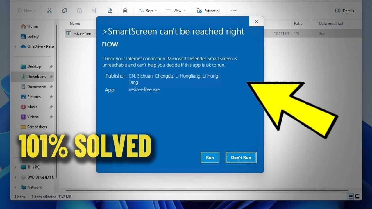Screen dimensions: 372x209
Task: Expand the Network tree node
Action: (x=15, y=187)
